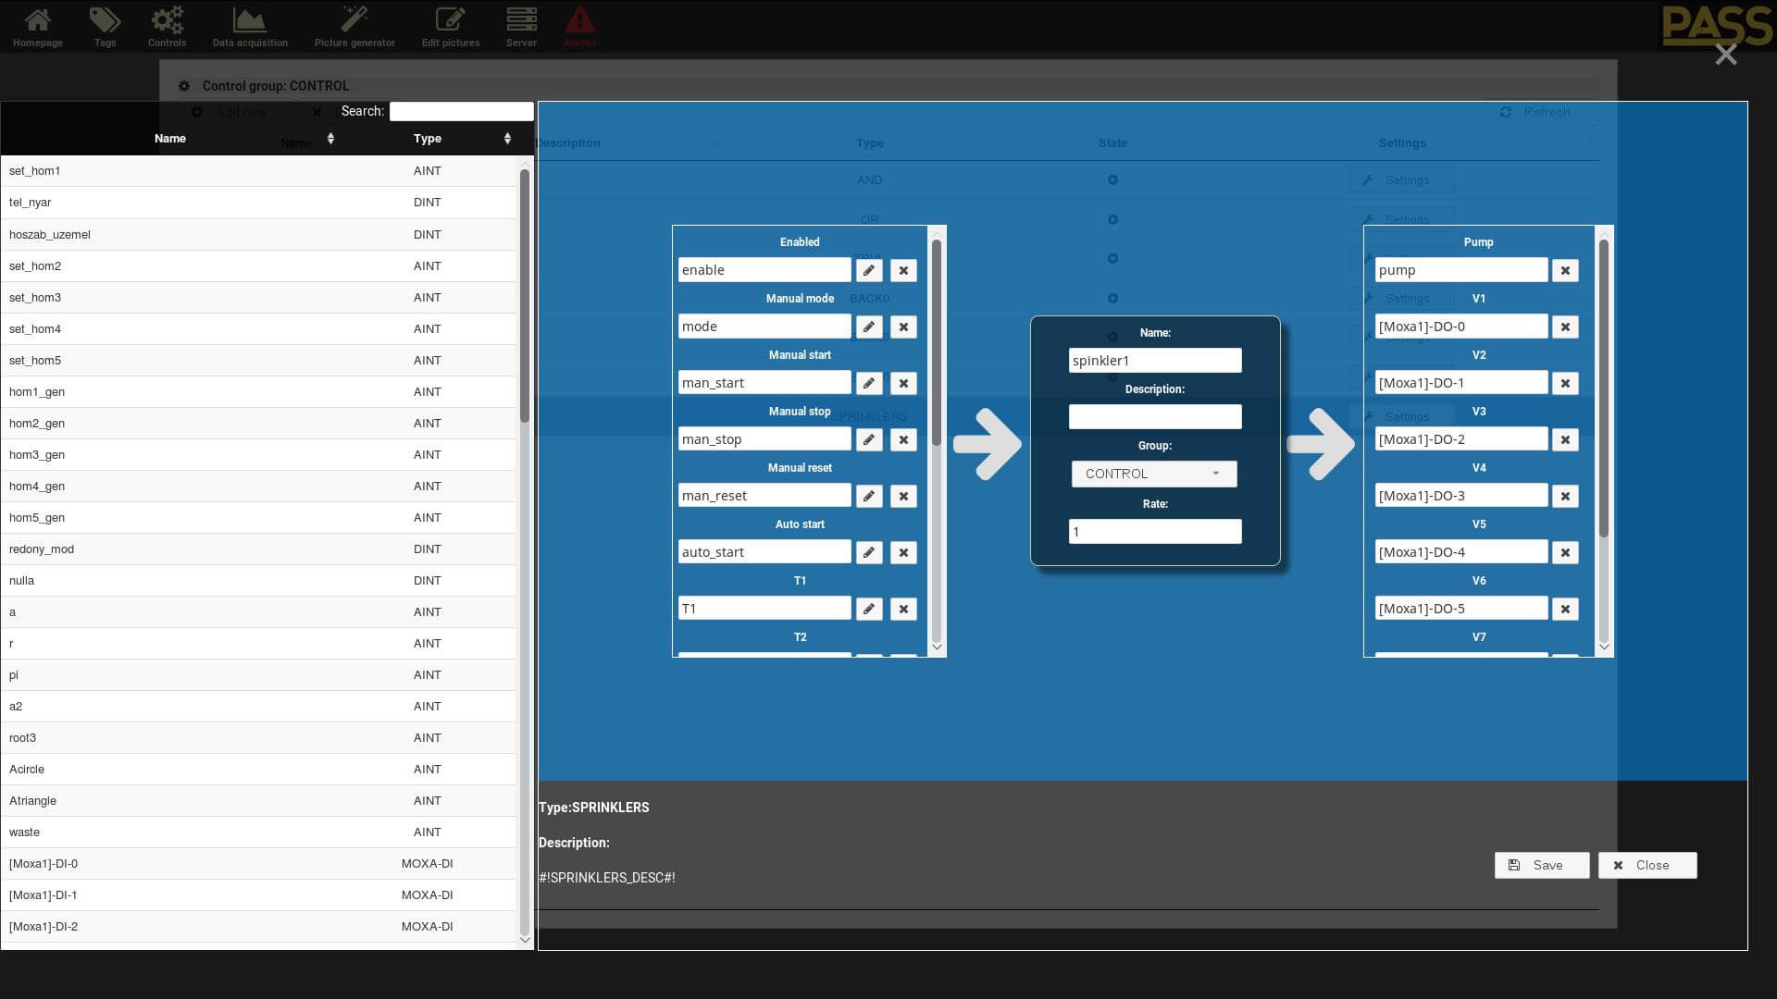Screen dimensions: 1777x999
Task: Edit the 'enable' input with pencil icon
Action: [x=869, y=270]
